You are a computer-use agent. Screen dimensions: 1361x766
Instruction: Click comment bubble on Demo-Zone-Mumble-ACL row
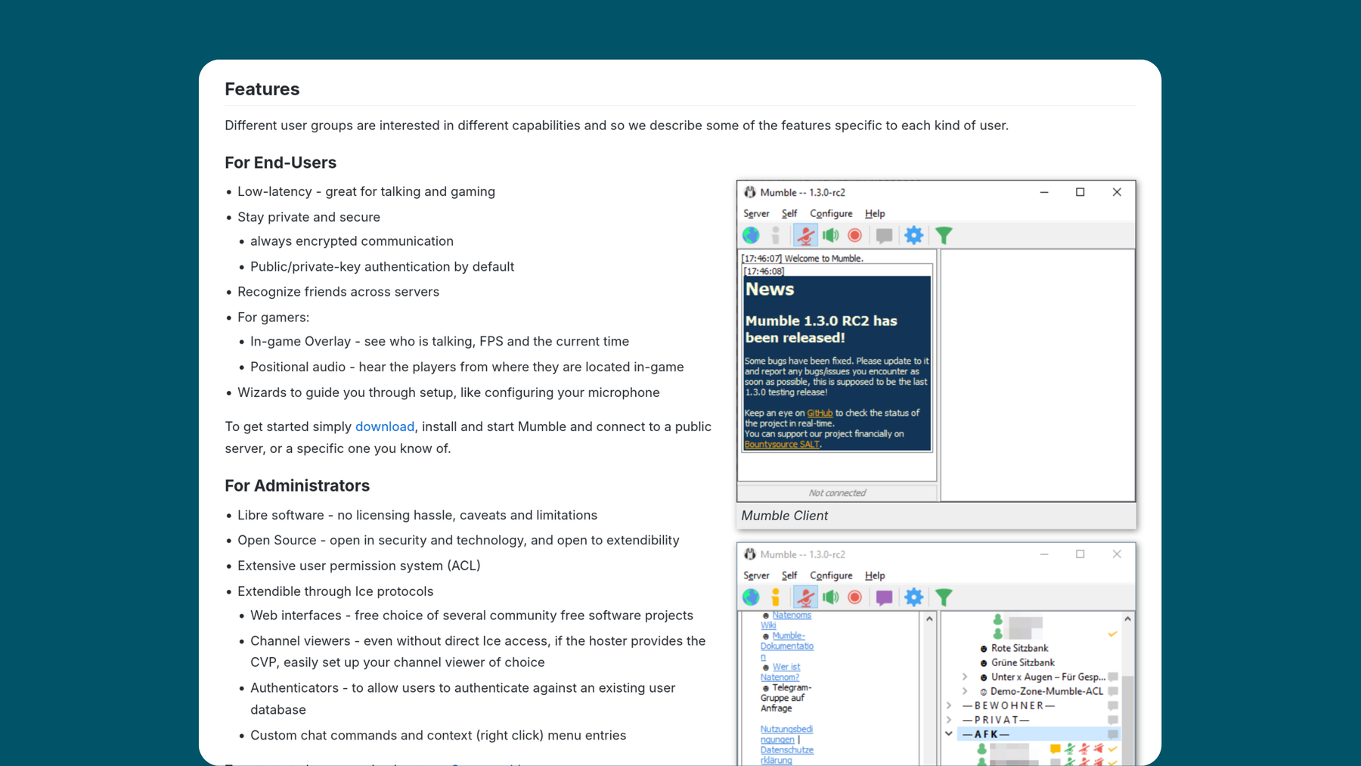(x=1113, y=691)
